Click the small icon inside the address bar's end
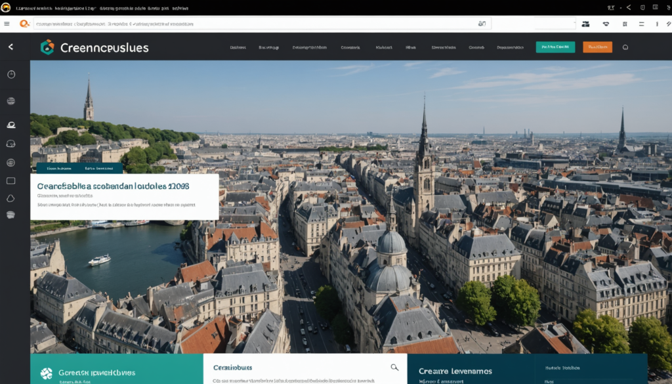672x384 pixels. [x=482, y=24]
